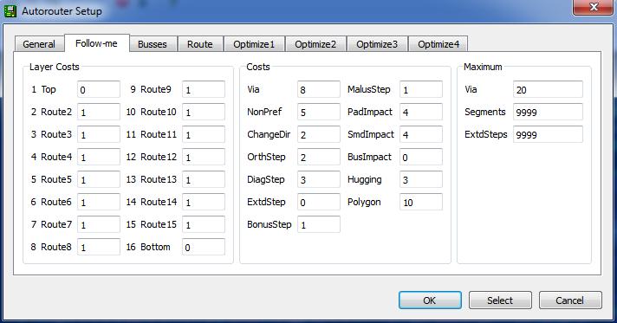This screenshot has height=323, width=617.
Task: Focus the MalusStep cost field
Action: coord(421,89)
